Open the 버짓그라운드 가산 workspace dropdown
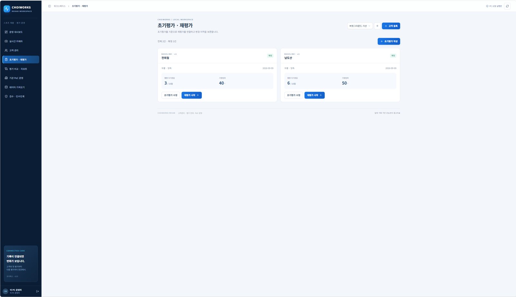 tap(360, 26)
